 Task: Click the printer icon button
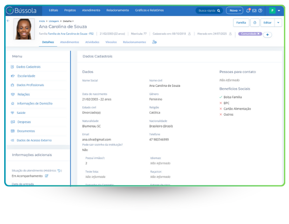coord(255,22)
